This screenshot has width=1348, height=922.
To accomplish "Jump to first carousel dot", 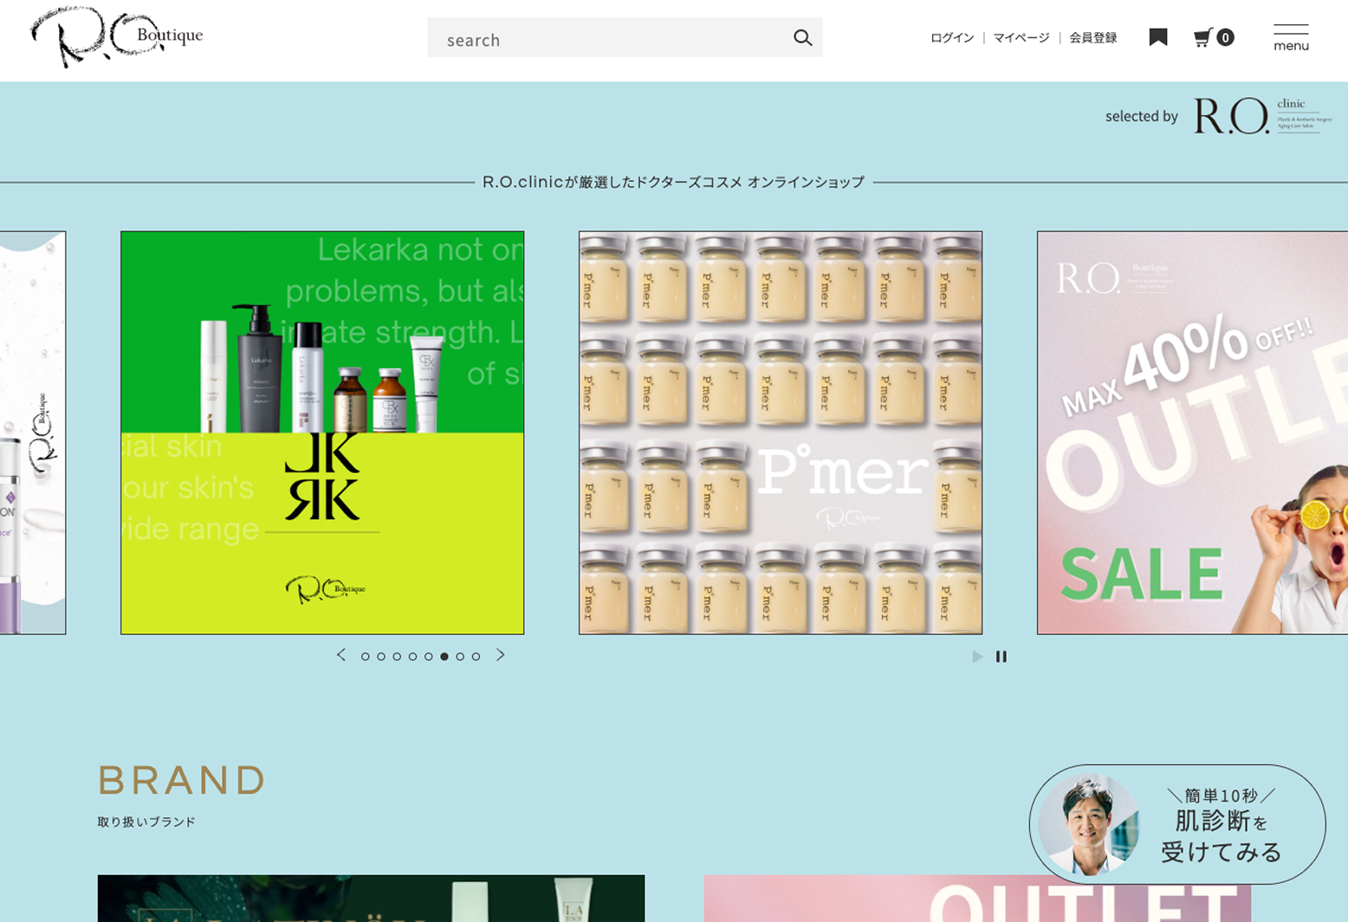I will point(366,657).
